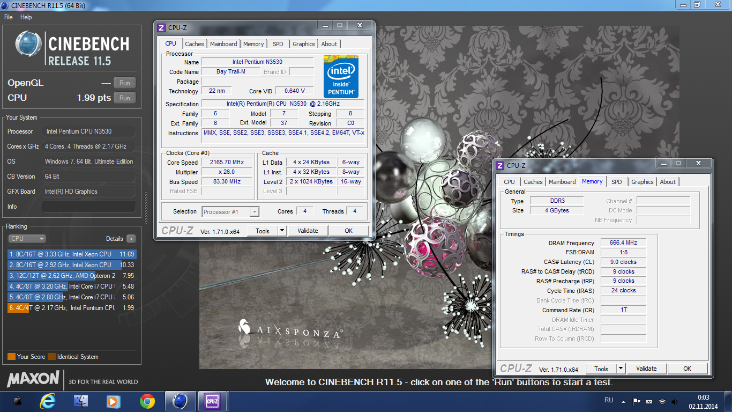This screenshot has width=732, height=412.
Task: Activate CPU-Z taskbar icon
Action: [x=213, y=401]
